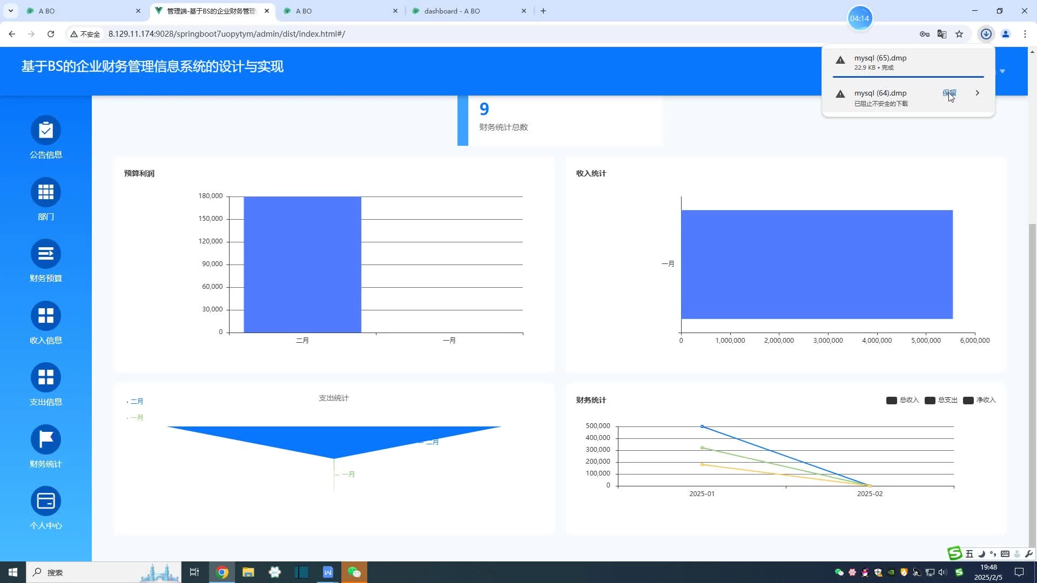Open the 支出信息 sidebar icon
1037x583 pixels.
pos(46,378)
